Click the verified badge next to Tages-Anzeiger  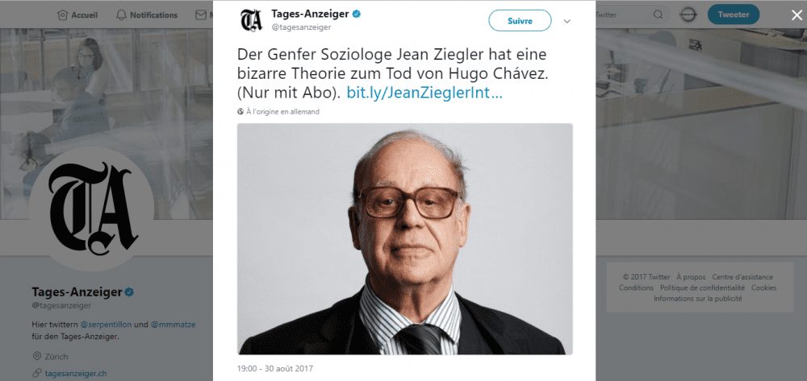tap(356, 14)
